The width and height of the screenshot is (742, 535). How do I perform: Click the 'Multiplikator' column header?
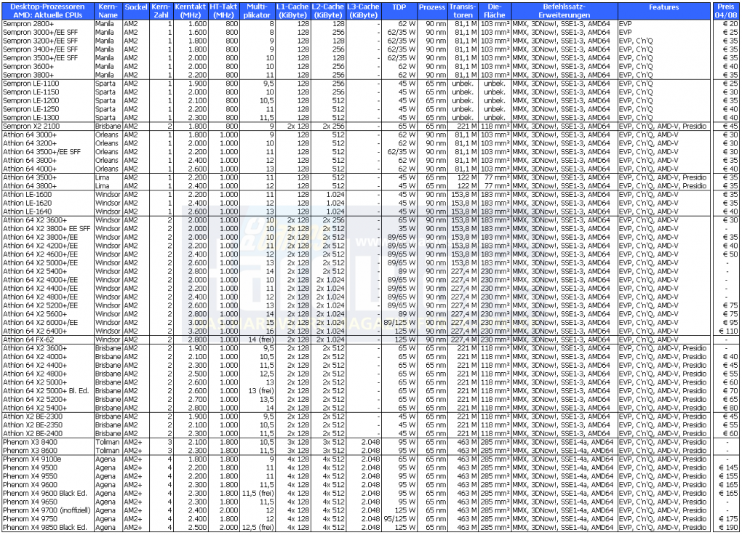click(257, 11)
